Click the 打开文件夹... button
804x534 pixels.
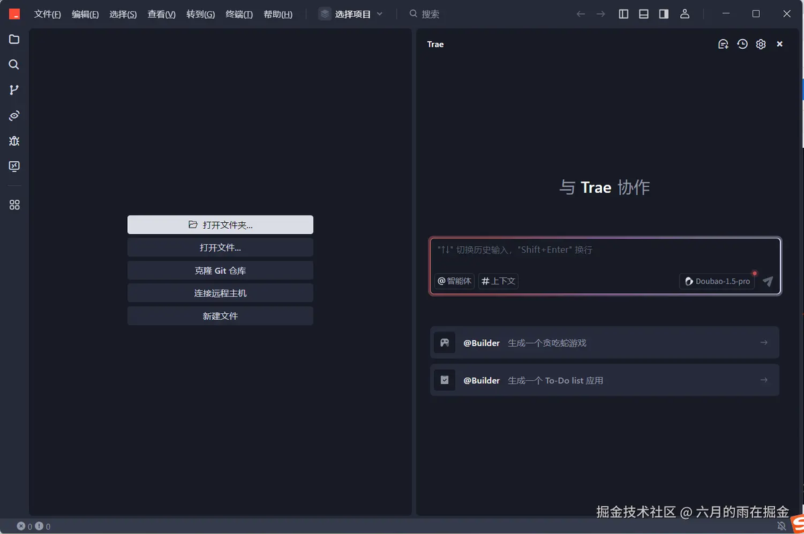220,225
